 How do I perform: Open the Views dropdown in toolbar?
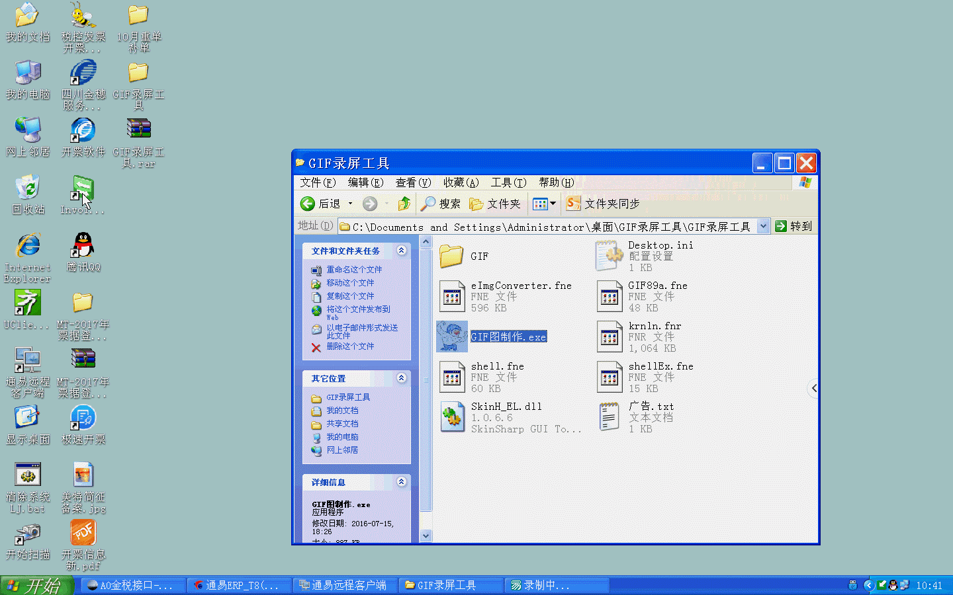[545, 204]
